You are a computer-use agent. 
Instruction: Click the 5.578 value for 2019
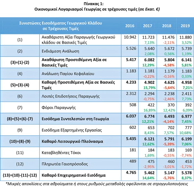pyautogui.click(x=185, y=173)
